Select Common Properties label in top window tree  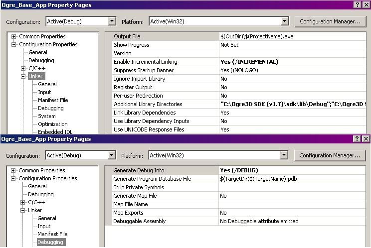[x=42, y=37]
